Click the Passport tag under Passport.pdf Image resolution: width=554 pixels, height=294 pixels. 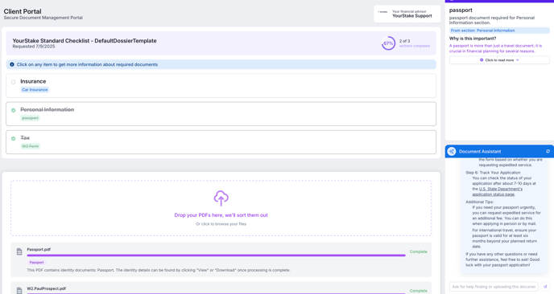[37, 263]
